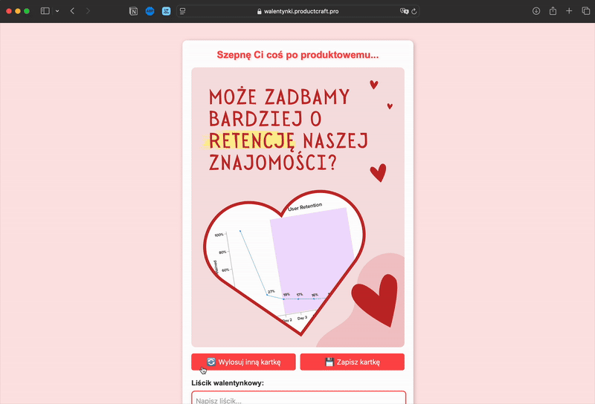595x404 pixels.
Task: Go back with the back arrow
Action: [72, 11]
